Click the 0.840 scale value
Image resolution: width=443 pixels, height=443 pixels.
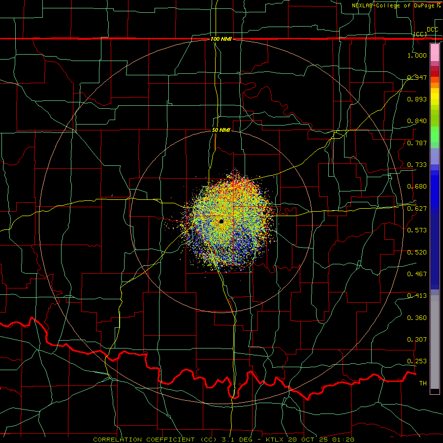(417, 121)
